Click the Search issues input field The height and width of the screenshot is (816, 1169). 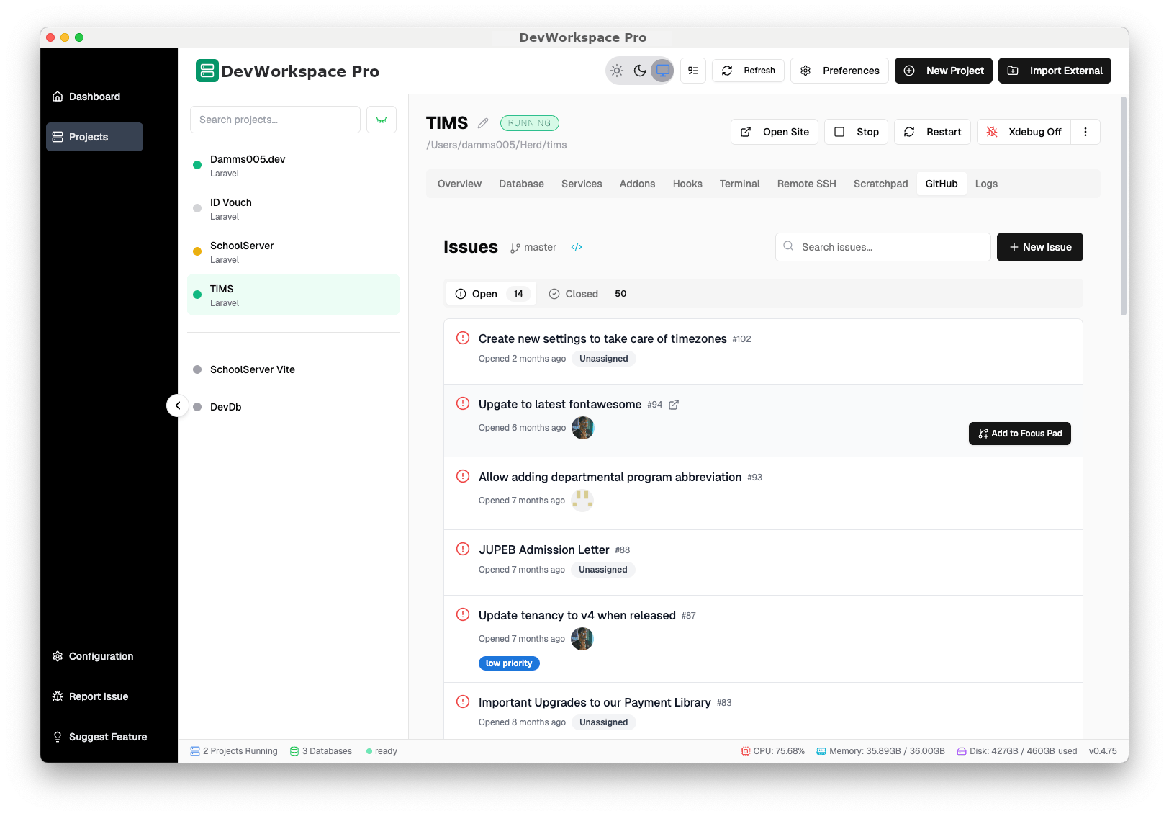pos(883,247)
